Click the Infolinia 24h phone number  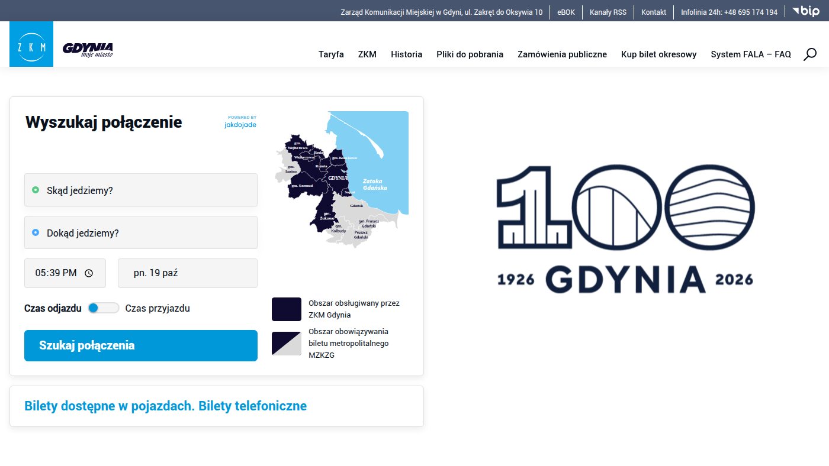click(x=729, y=12)
